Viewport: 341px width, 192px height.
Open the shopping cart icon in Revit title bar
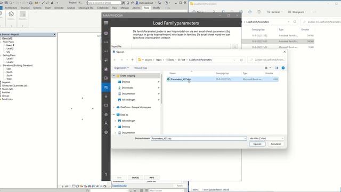pyautogui.click(x=160, y=3)
